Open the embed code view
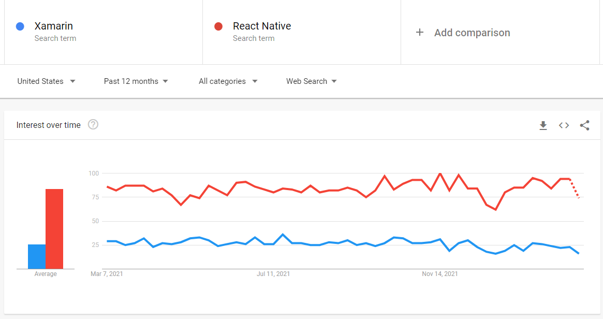The width and height of the screenshot is (603, 319). point(564,125)
